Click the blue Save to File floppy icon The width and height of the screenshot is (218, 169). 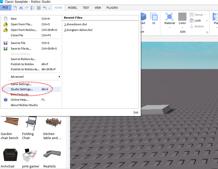(5, 43)
